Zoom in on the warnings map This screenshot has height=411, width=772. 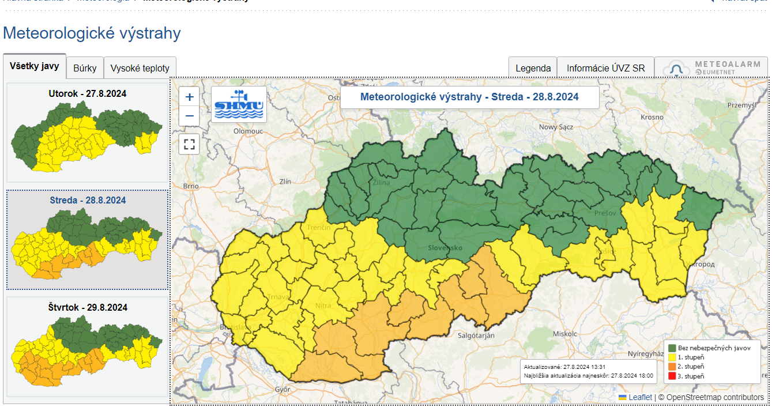189,97
